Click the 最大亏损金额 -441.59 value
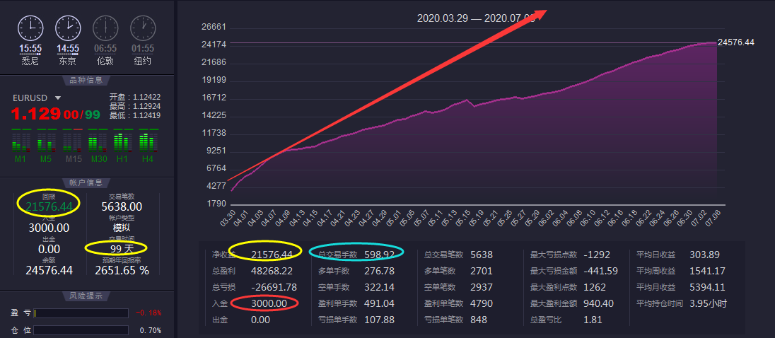The width and height of the screenshot is (775, 338). (600, 271)
